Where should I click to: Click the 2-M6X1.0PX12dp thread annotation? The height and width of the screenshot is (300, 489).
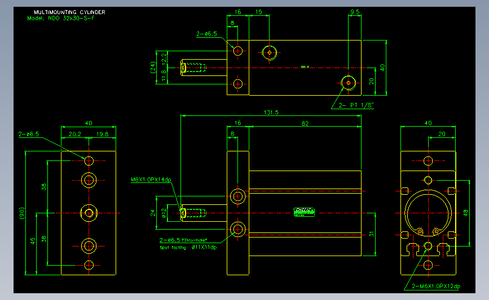[x=436, y=286]
